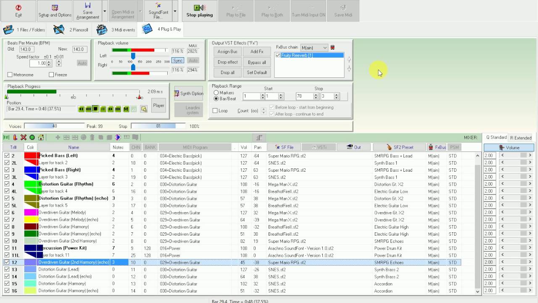The width and height of the screenshot is (538, 303).
Task: Click the red FxBus chain icon
Action: coord(332,48)
